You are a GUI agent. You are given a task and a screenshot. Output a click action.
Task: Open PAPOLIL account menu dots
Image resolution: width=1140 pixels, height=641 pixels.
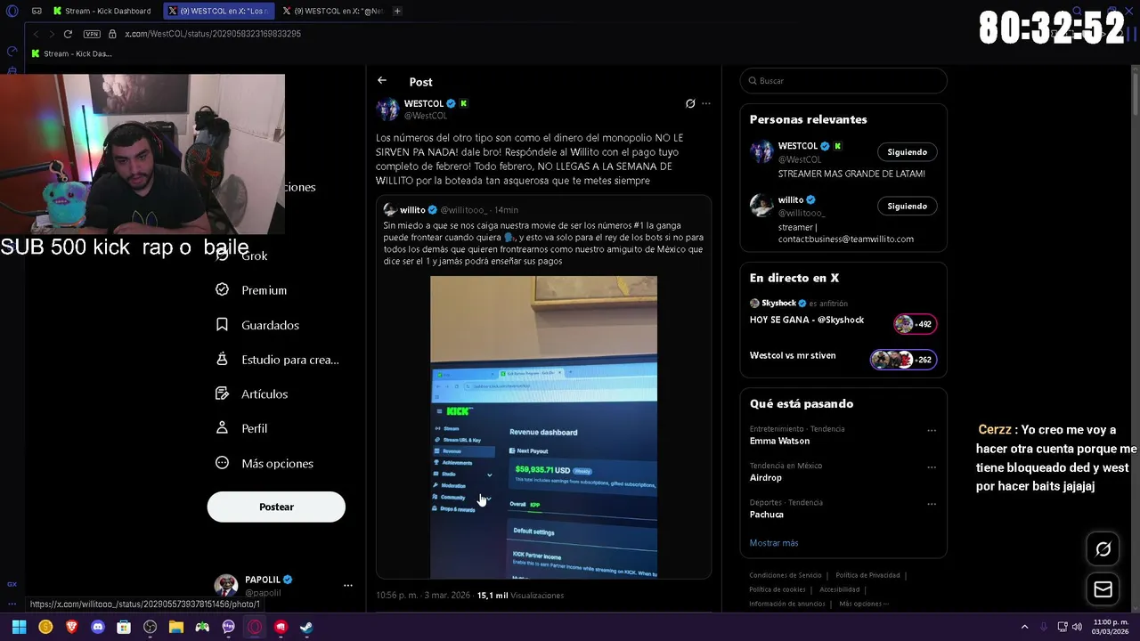[x=348, y=586]
